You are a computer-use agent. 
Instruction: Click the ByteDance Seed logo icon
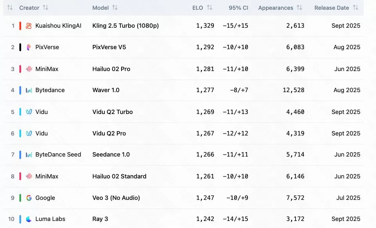tap(29, 155)
